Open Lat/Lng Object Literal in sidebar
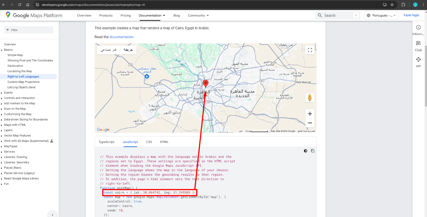Image resolution: width=427 pixels, height=217 pixels. click(21, 87)
